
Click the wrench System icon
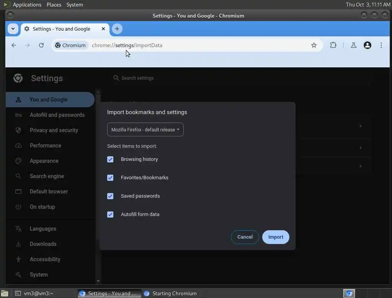point(18,275)
